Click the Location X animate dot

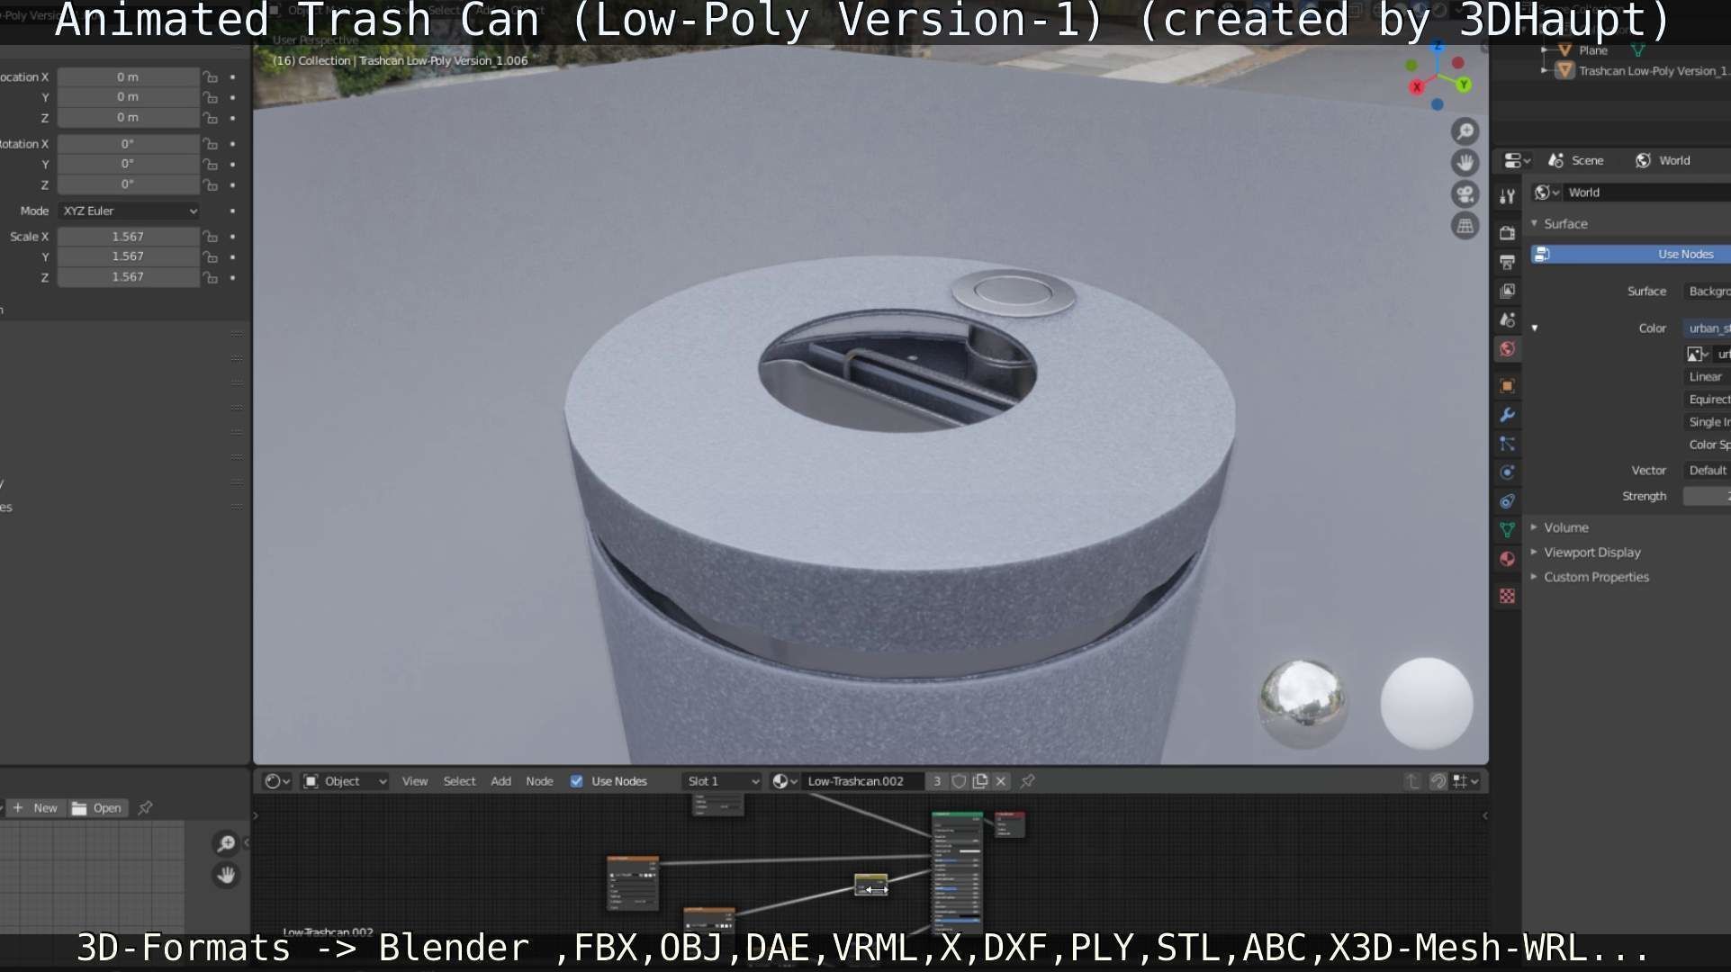click(x=232, y=77)
